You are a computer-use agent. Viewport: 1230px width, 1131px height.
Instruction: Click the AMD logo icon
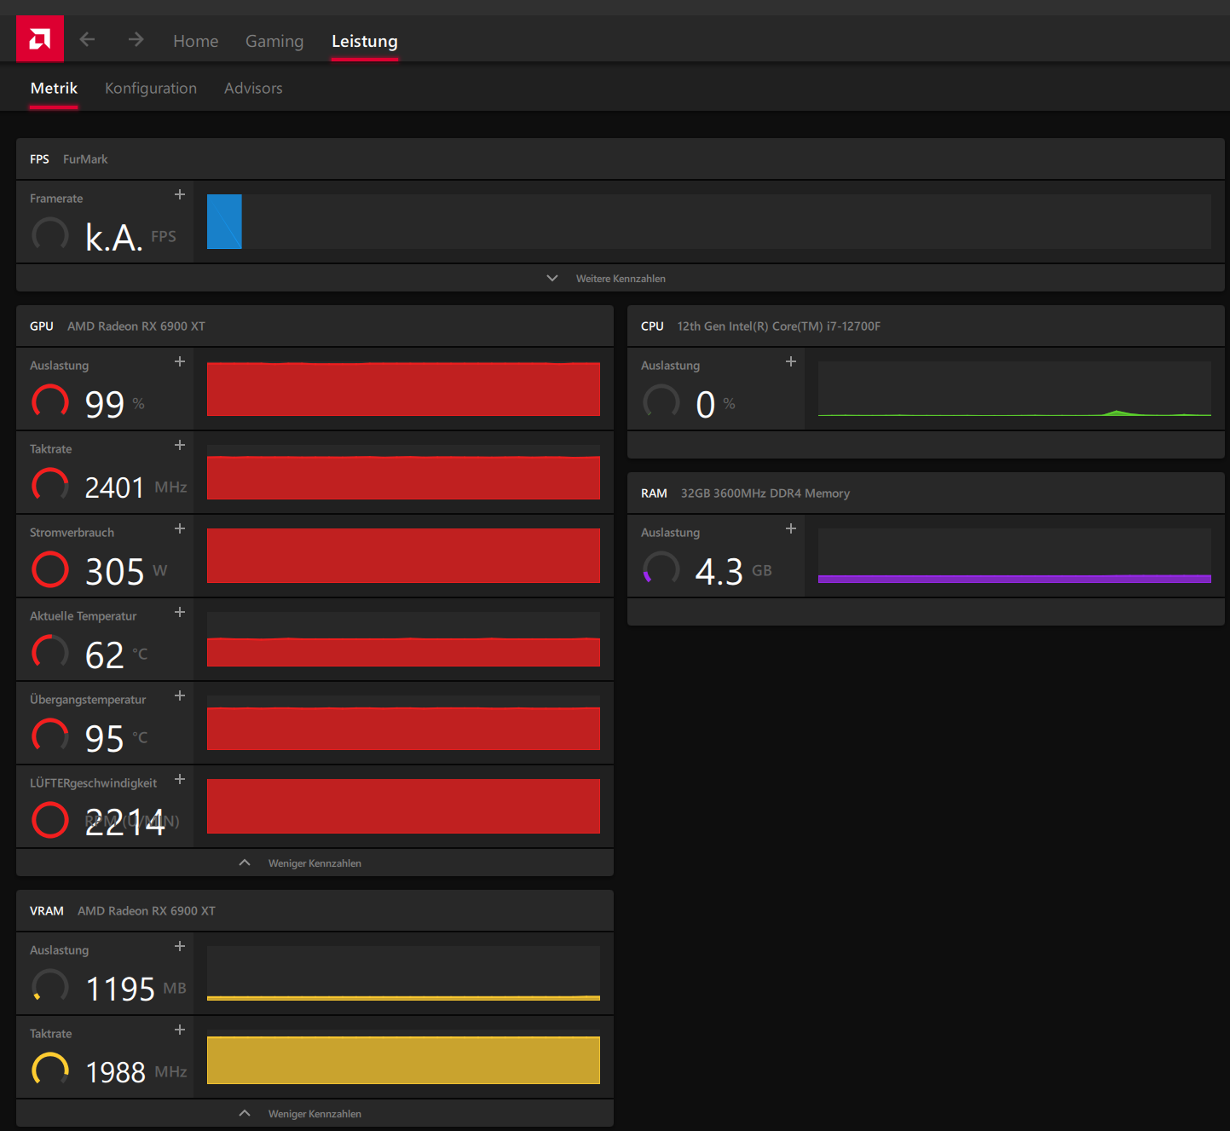40,38
